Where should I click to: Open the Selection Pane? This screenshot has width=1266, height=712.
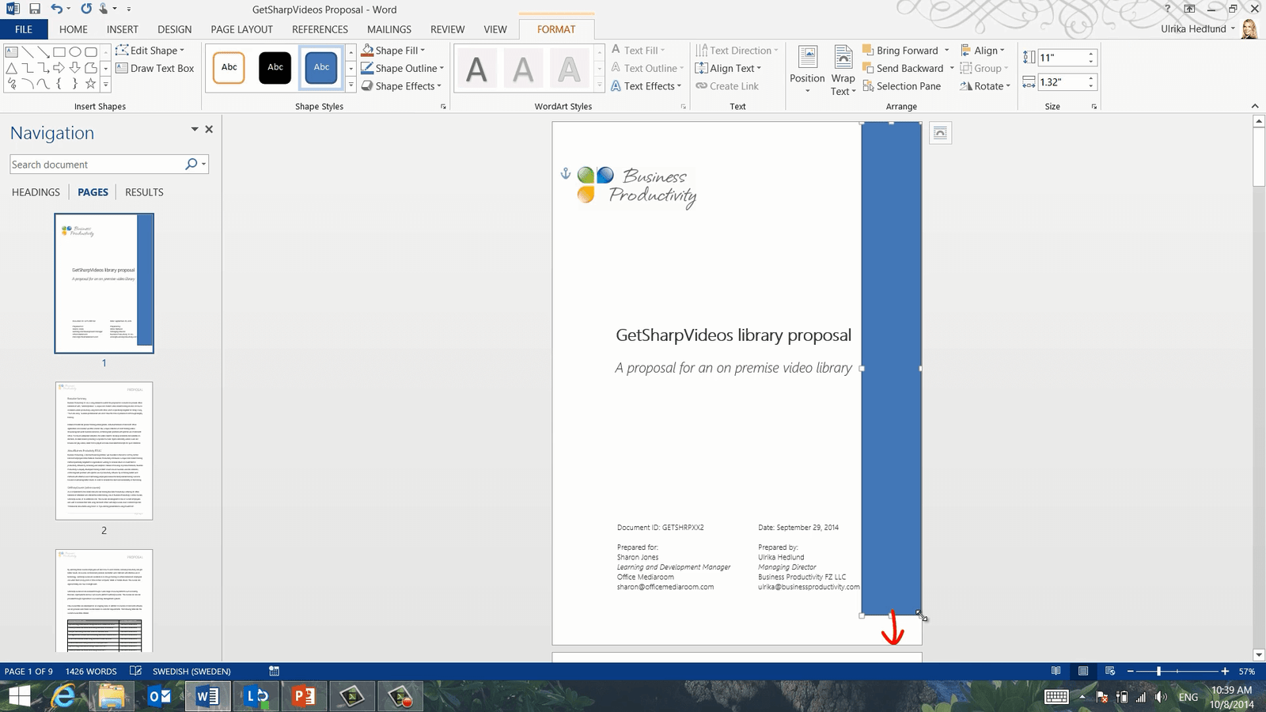[902, 85]
